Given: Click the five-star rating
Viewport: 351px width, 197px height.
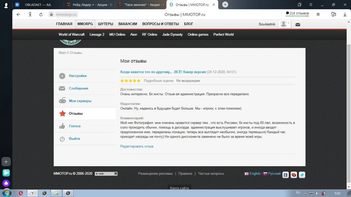Looking at the screenshot, I should 130,81.
